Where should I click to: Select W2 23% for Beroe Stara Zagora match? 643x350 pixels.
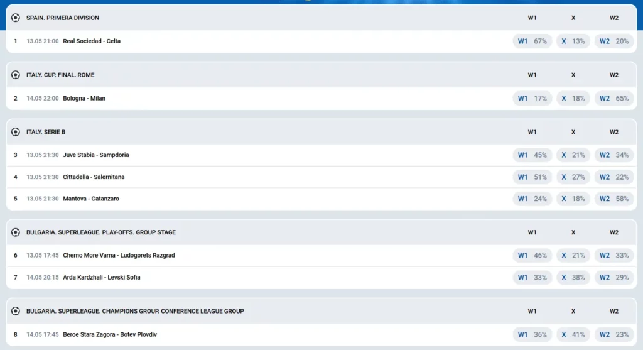pyautogui.click(x=614, y=334)
